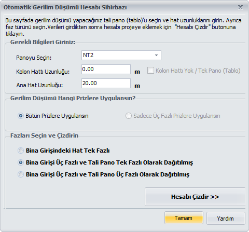Click the NT2 value in the combo box
Image resolution: width=249 pixels, height=232 pixels.
point(88,55)
